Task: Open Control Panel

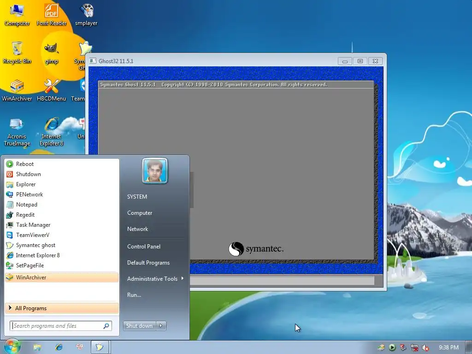Action: pos(144,247)
